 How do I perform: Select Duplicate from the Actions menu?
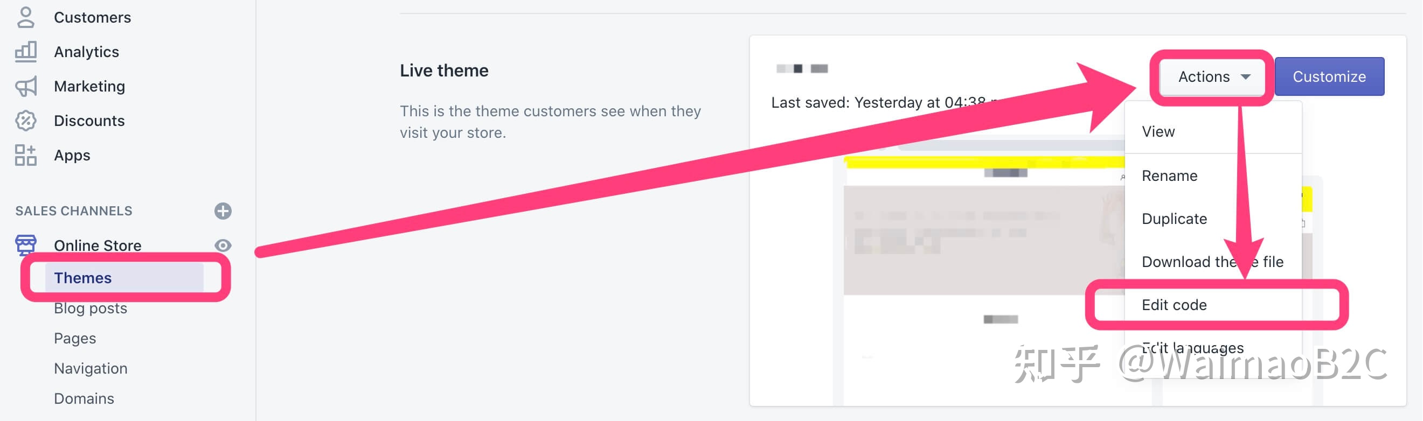click(1174, 219)
